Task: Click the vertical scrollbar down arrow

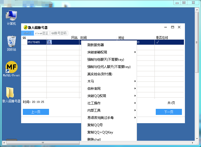Action: (197, 139)
